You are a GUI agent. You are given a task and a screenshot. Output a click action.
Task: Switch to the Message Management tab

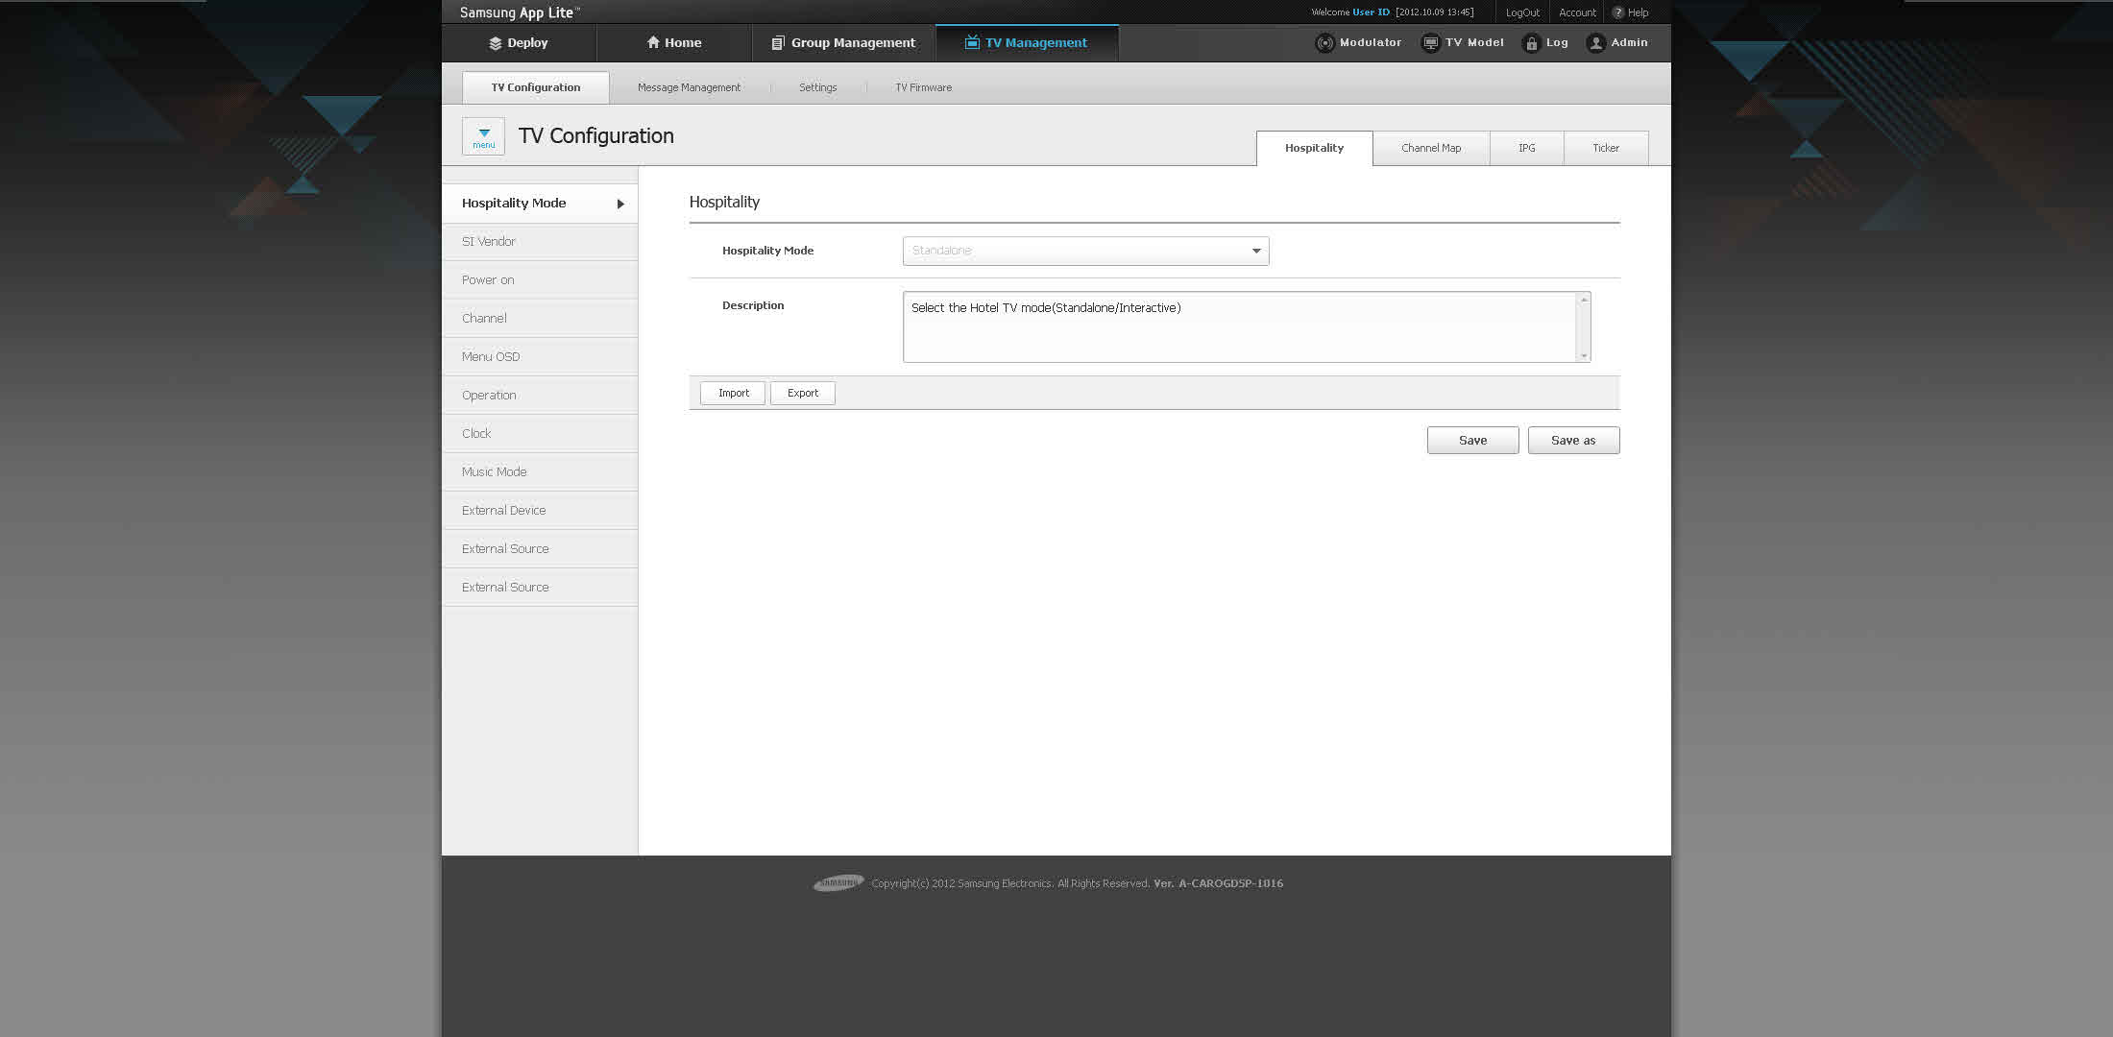[x=689, y=87]
